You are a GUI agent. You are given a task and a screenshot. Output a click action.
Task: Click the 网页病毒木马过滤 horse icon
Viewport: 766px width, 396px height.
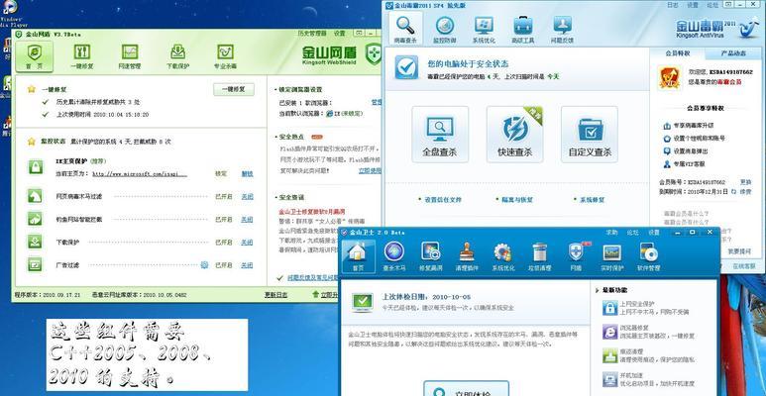[x=35, y=196]
